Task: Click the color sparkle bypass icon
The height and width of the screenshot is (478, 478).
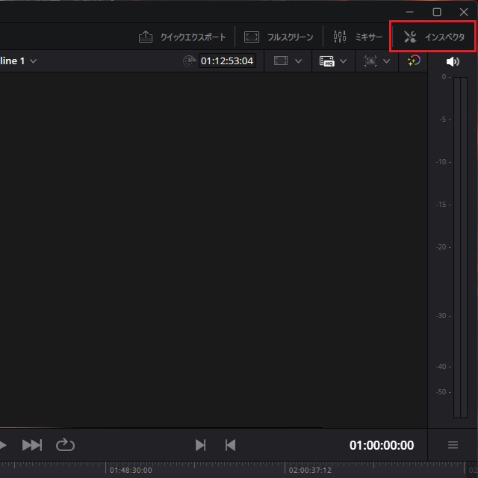Action: tap(414, 60)
